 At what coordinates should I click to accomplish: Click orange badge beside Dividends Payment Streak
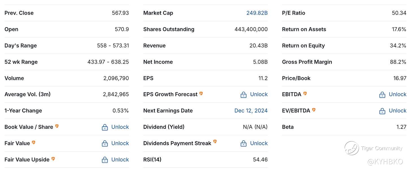coord(215,142)
